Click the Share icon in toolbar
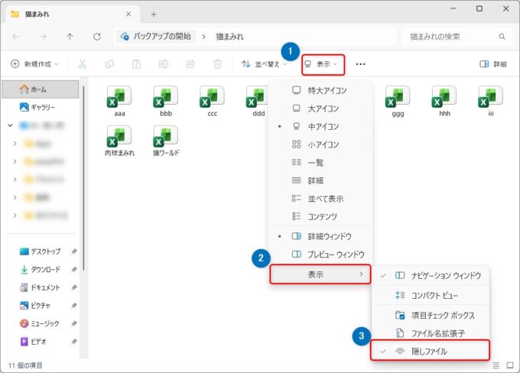The height and width of the screenshot is (373, 520). (x=190, y=64)
